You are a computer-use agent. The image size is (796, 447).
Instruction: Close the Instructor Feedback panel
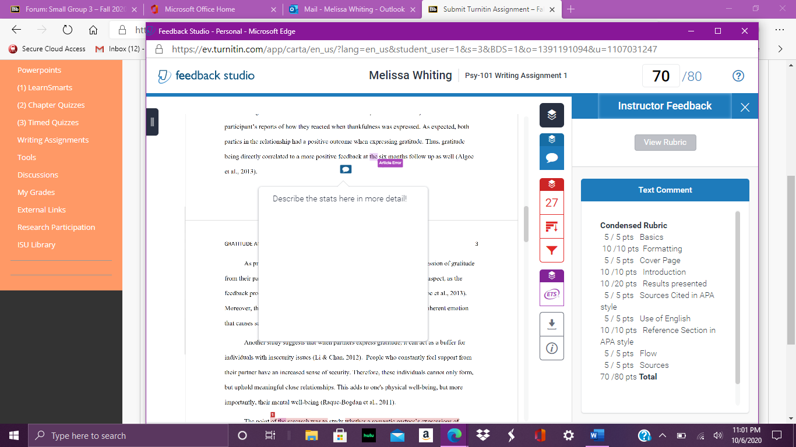click(x=745, y=107)
